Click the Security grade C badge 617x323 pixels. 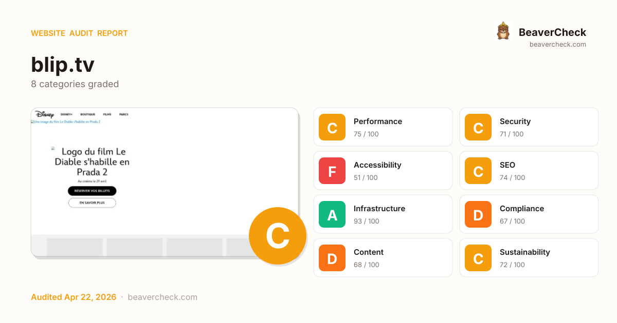tap(478, 127)
